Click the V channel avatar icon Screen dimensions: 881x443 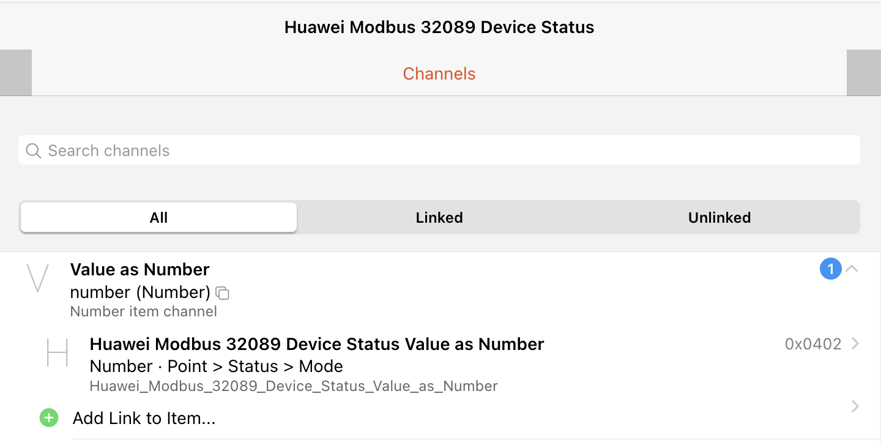[x=38, y=279]
